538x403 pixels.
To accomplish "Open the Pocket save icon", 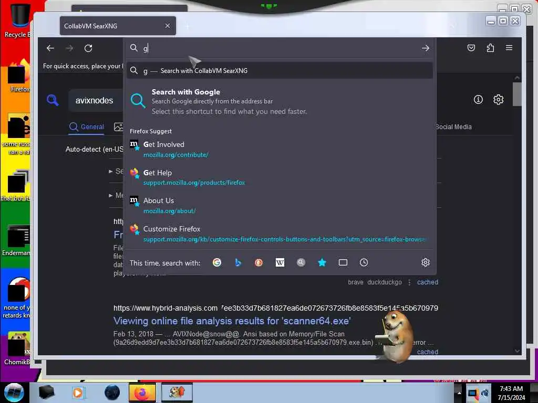I will (471, 48).
